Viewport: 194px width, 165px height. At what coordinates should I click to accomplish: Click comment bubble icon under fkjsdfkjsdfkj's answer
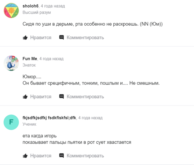pyautogui.click(x=62, y=156)
